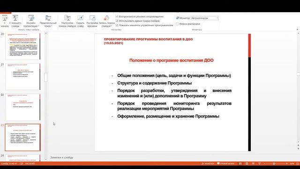Switch to Normal view icon
This screenshot has width=300, height=169.
[x=240, y=164]
